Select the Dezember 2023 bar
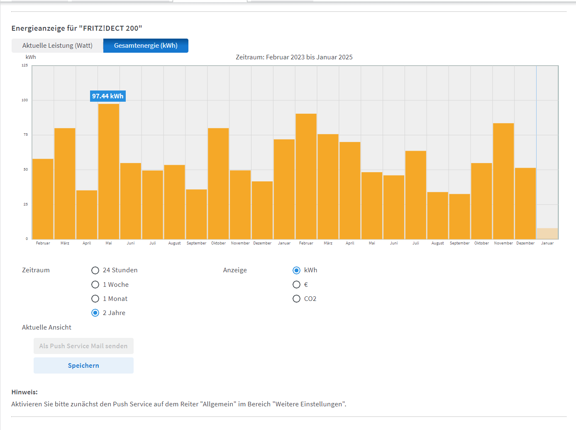576x430 pixels. pos(262,210)
